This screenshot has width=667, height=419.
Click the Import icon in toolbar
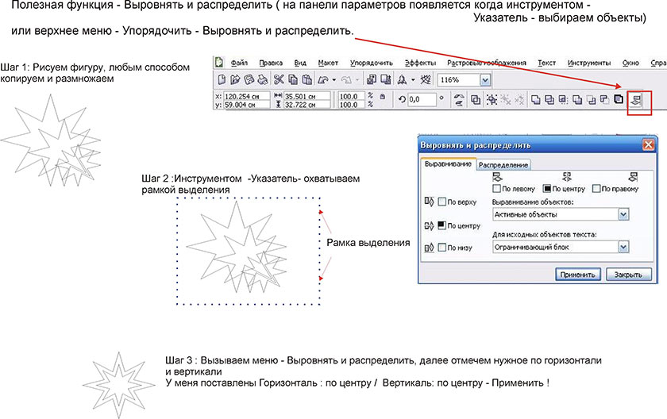(372, 80)
